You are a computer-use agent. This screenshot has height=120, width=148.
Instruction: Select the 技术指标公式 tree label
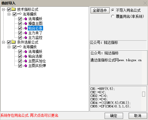(28, 9)
